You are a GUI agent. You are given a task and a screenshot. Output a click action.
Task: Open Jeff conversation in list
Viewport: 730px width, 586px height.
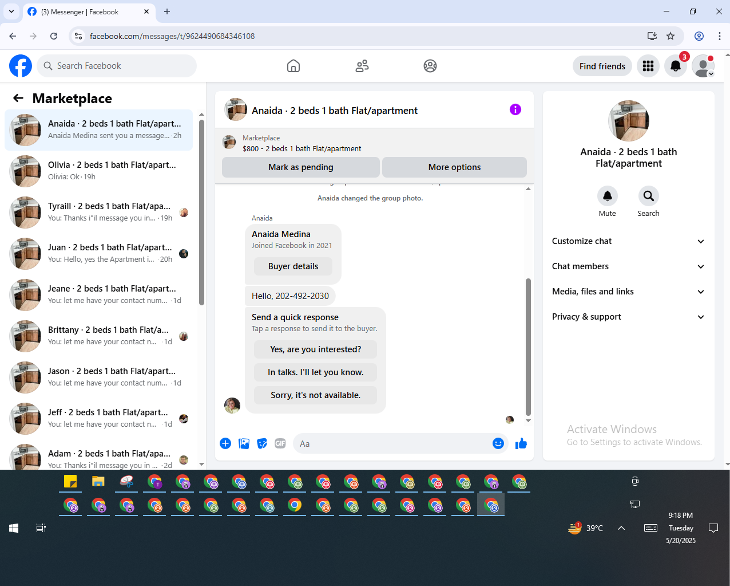[x=98, y=419]
